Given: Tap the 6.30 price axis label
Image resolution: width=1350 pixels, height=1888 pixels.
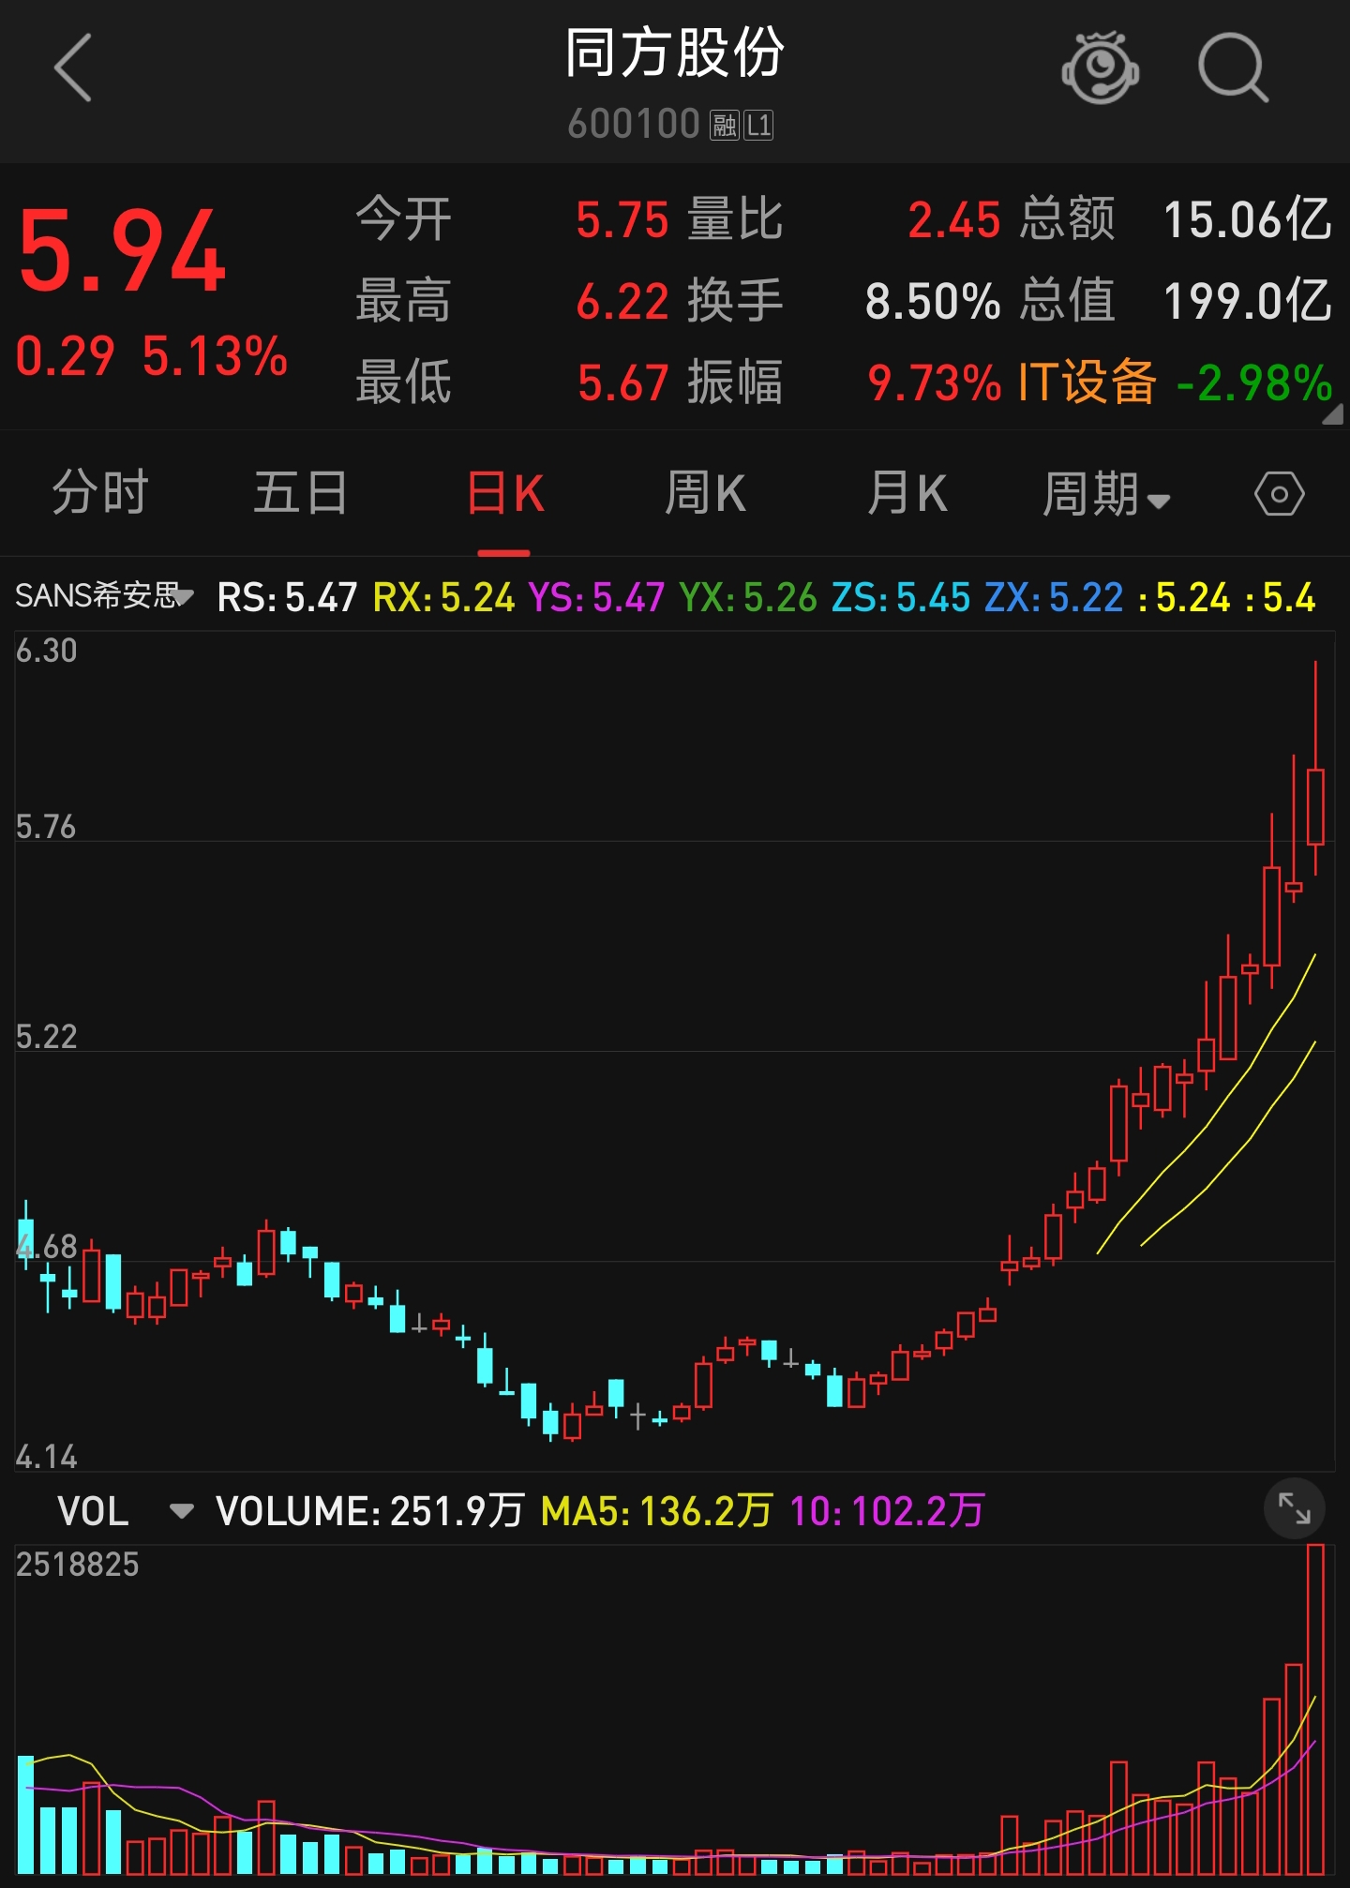Looking at the screenshot, I should 46,651.
